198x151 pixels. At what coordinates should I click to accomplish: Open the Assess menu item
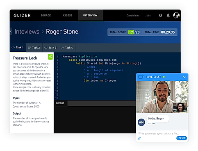tap(67, 16)
